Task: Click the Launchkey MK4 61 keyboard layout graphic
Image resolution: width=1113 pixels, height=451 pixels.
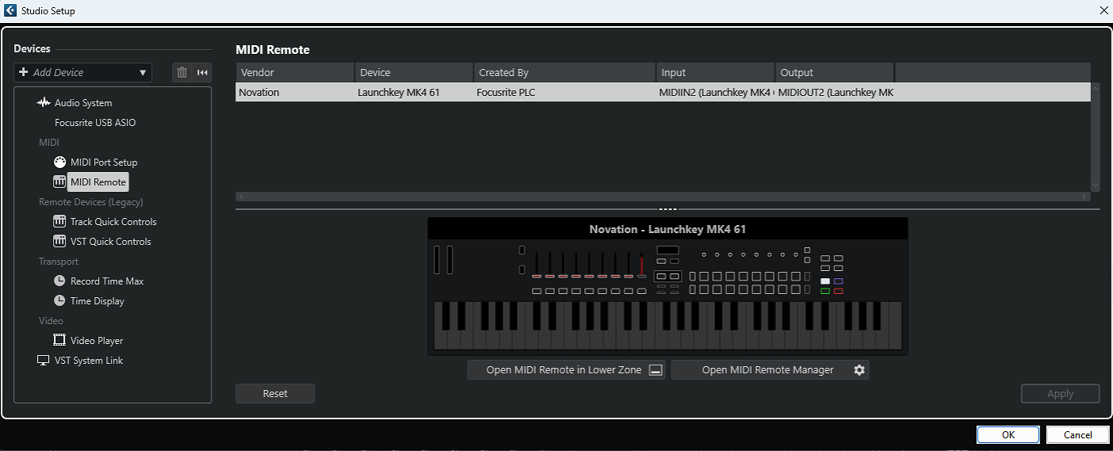Action: 667,287
